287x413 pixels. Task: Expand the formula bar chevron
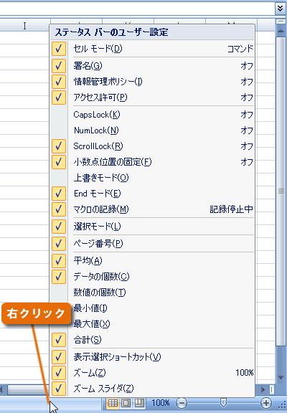pos(281,9)
